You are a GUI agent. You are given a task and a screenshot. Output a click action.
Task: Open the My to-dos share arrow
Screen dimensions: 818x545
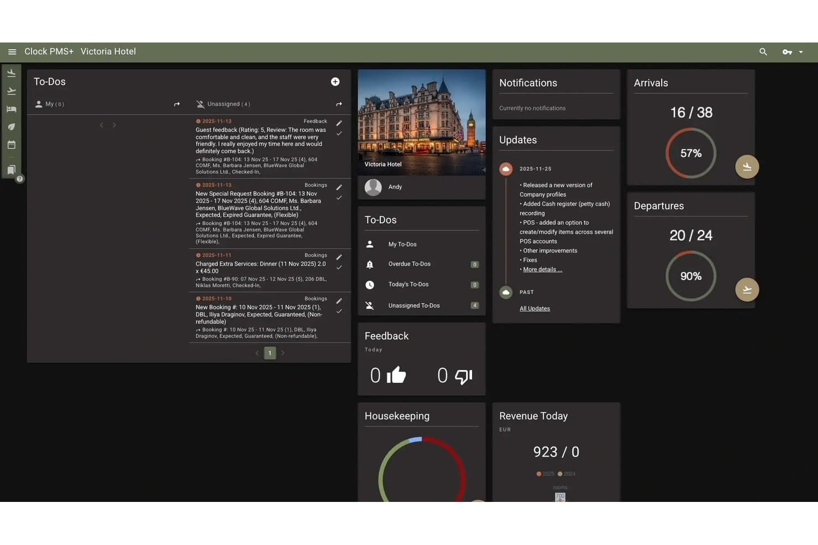pyautogui.click(x=177, y=104)
